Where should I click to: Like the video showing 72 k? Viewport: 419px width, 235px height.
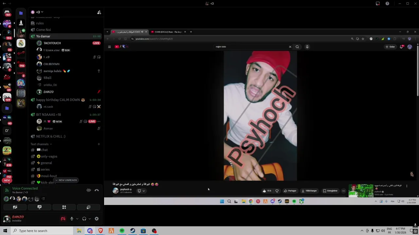pos(267,191)
